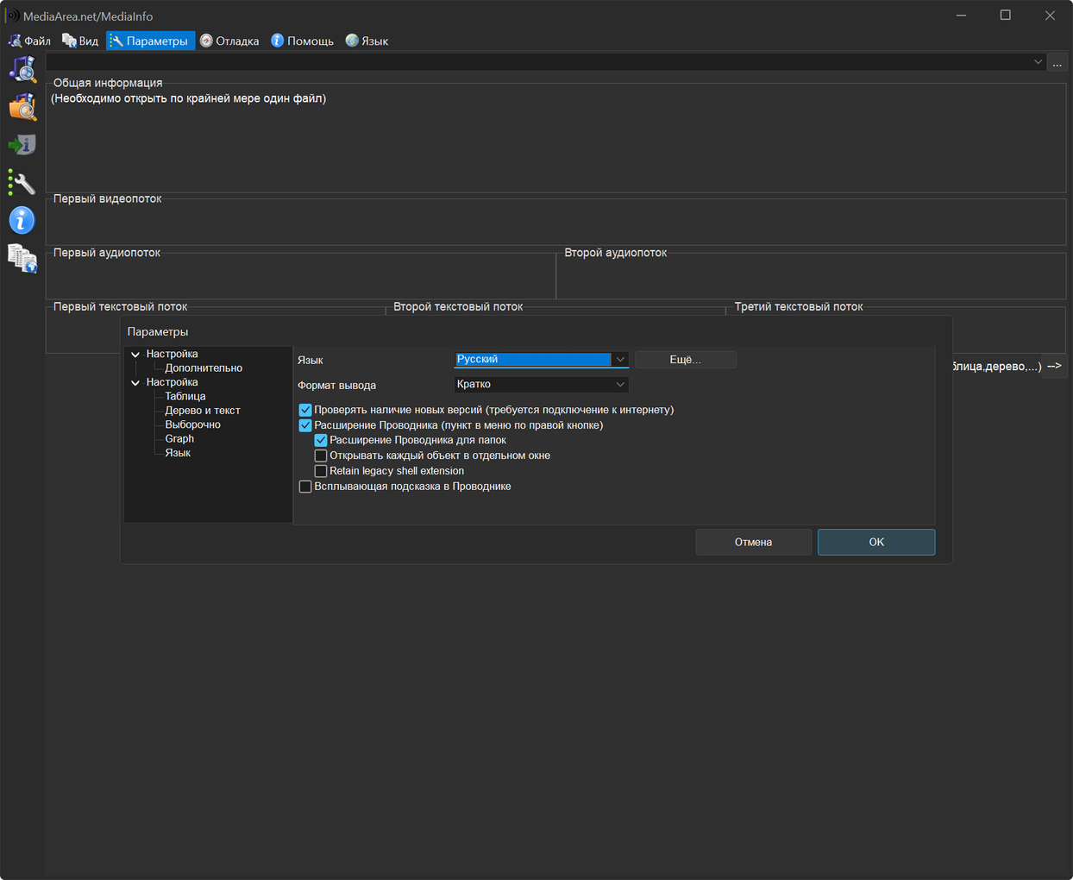Image resolution: width=1073 pixels, height=880 pixels.
Task: Click the Первый видеопоток label
Action: click(x=108, y=198)
